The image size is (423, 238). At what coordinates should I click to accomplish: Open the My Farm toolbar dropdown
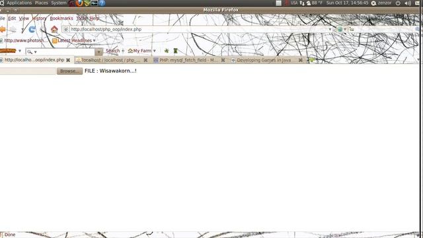[x=142, y=51]
